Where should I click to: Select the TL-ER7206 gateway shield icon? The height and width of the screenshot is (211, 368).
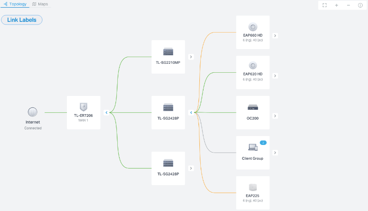83,107
